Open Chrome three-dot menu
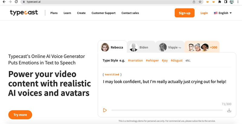This screenshot has width=242, height=124. coord(238,2)
